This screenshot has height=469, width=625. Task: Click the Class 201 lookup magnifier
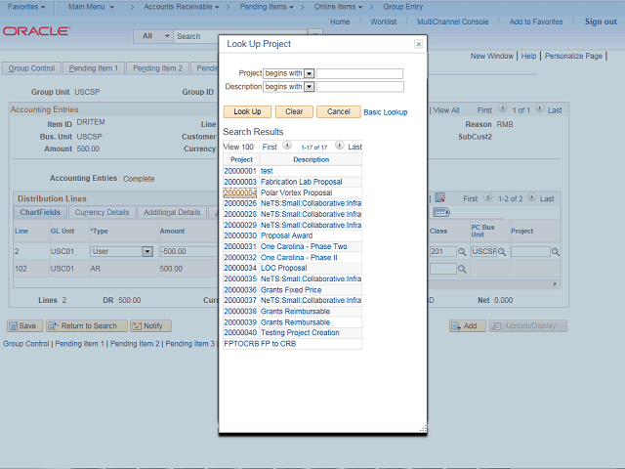coord(462,252)
